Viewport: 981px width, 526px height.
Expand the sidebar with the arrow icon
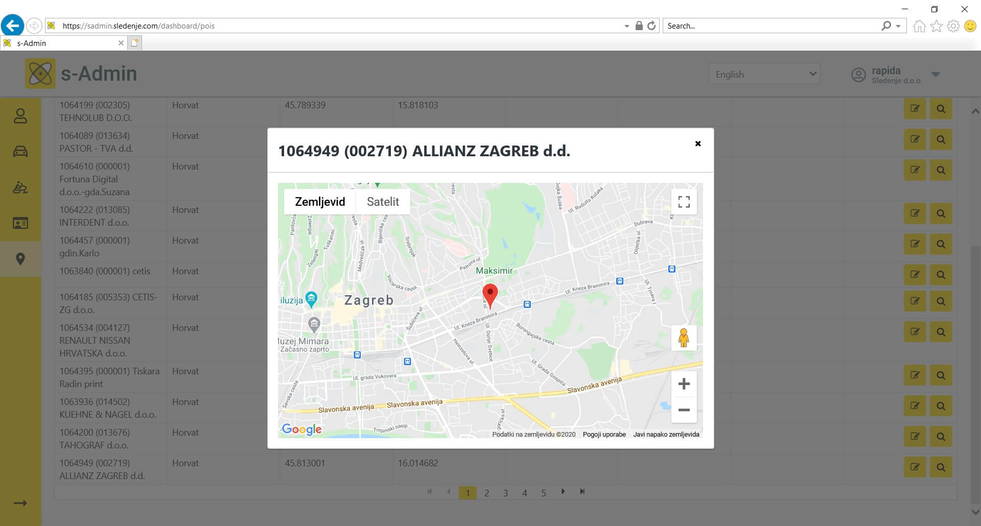(20, 504)
